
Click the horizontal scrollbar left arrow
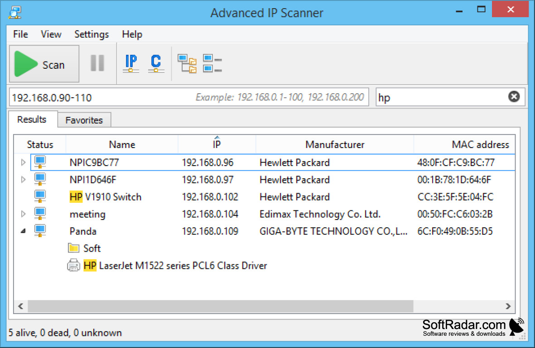pos(21,306)
